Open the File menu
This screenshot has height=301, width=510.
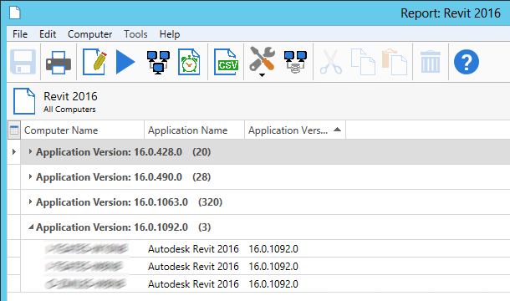point(20,34)
